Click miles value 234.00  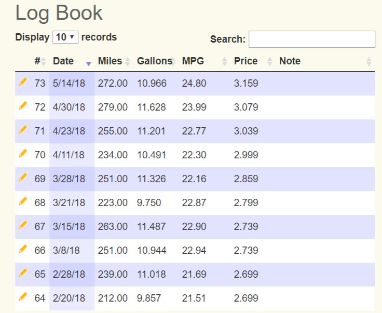[x=113, y=155]
